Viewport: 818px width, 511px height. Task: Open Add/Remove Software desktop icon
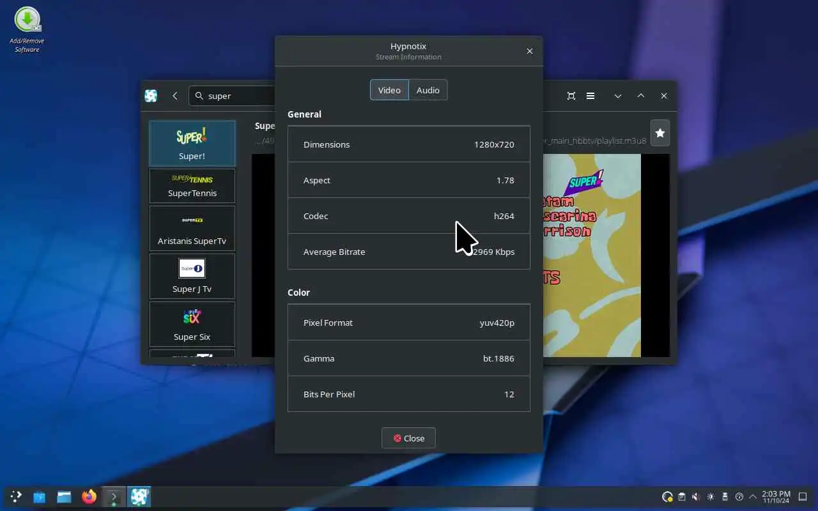pos(27,29)
